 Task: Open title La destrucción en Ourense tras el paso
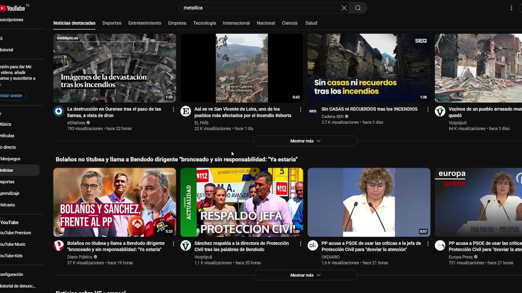coord(114,112)
